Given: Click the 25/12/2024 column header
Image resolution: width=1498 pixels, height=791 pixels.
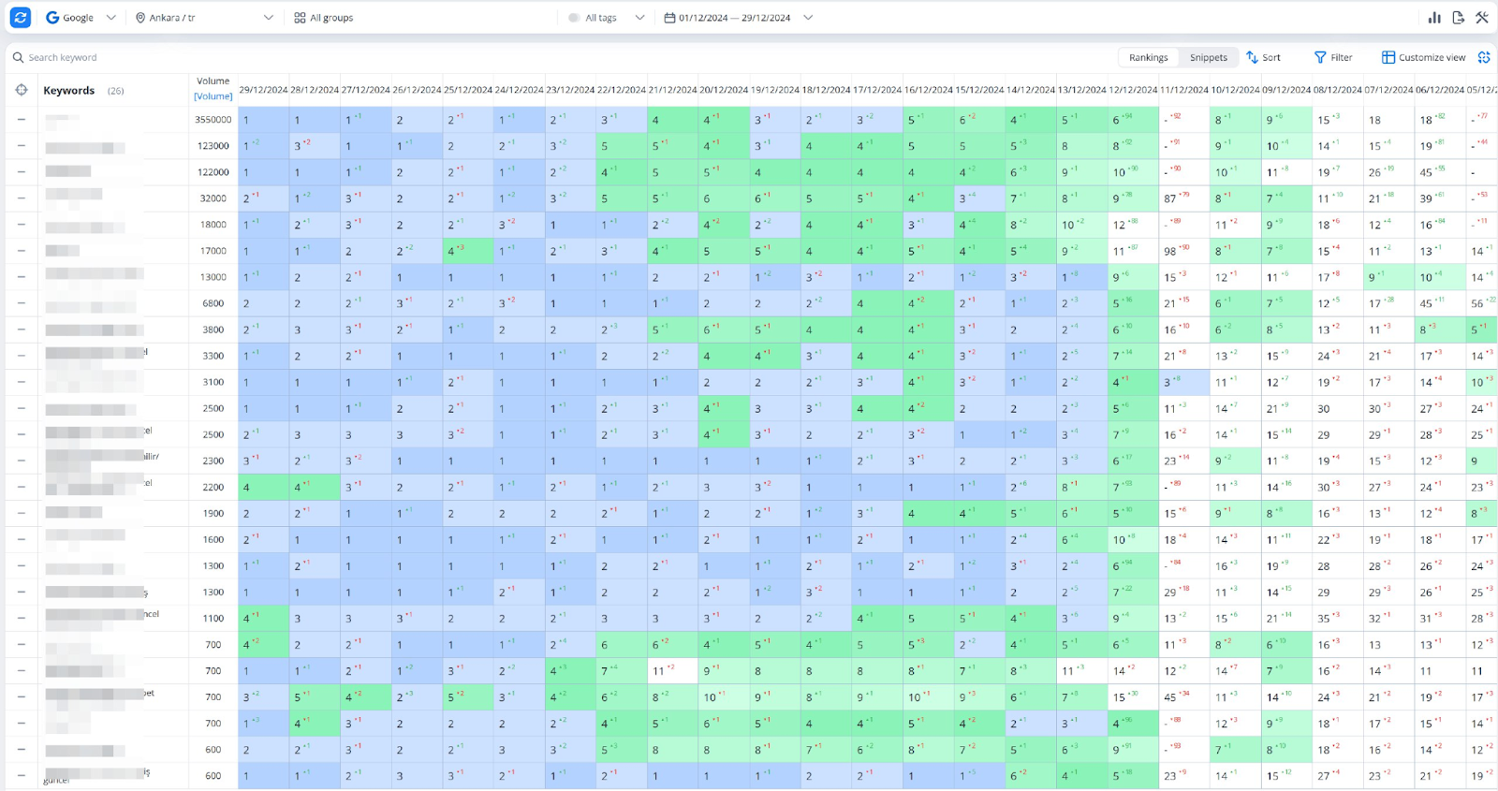Looking at the screenshot, I should pyautogui.click(x=468, y=90).
